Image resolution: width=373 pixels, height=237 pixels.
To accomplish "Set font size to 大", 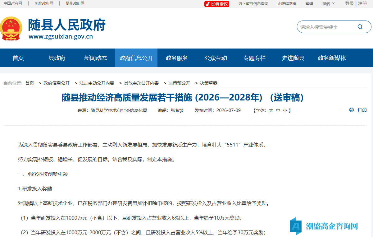I will tap(271, 110).
